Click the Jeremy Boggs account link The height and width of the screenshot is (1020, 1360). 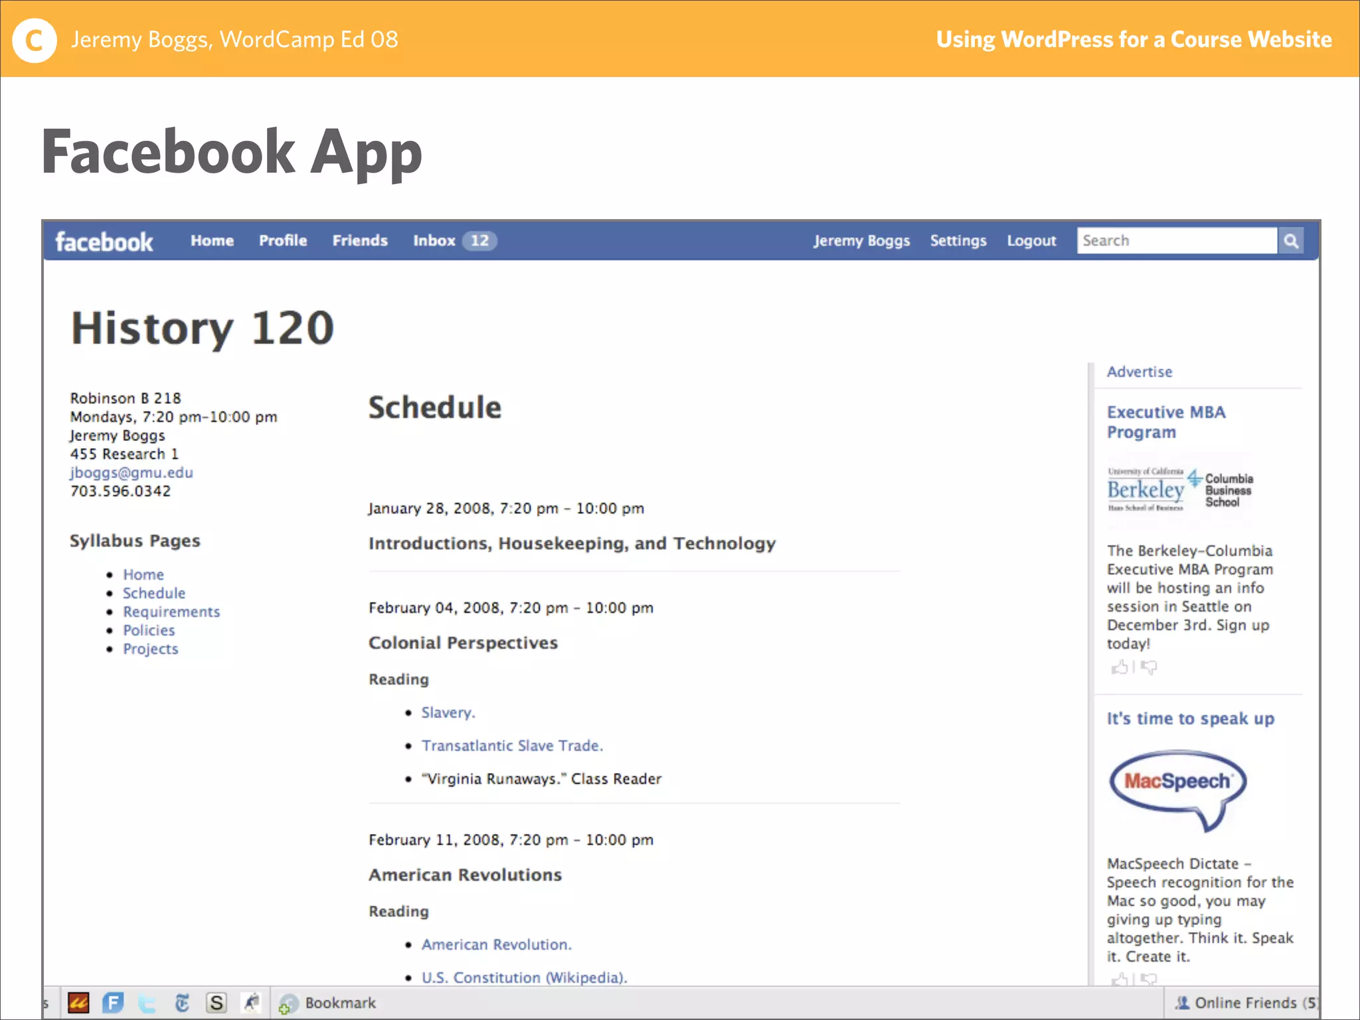(x=862, y=241)
